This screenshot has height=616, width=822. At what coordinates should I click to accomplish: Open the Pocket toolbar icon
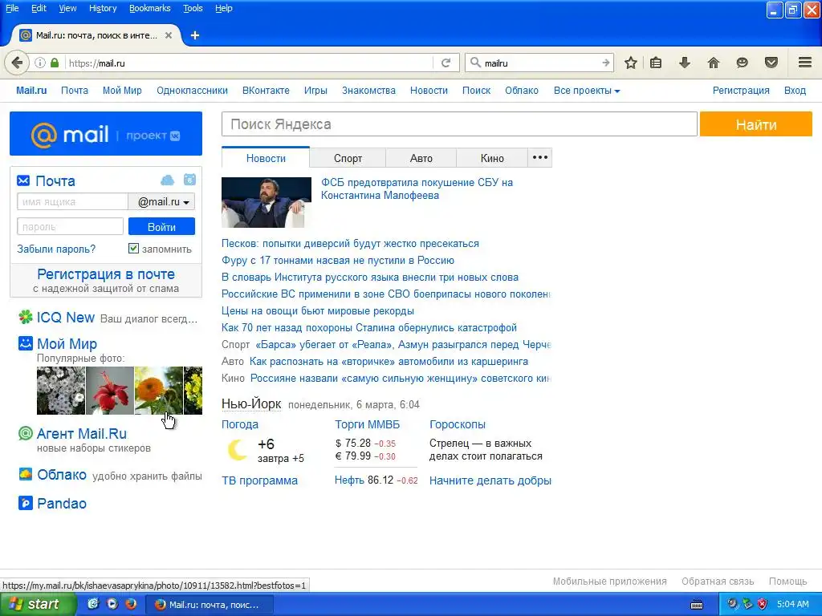tap(771, 63)
